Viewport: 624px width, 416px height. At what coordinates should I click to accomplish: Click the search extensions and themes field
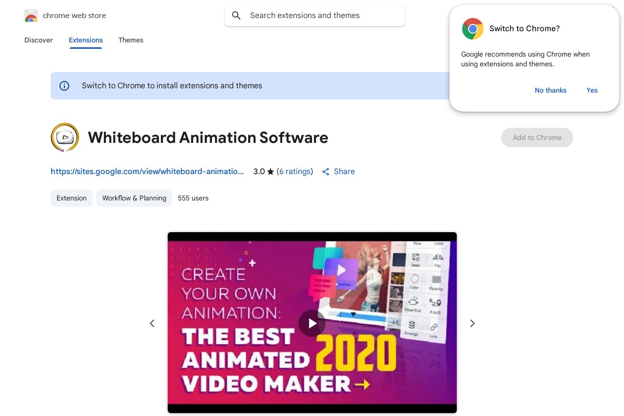pos(315,16)
